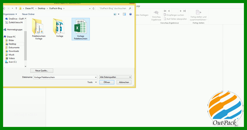Go to the last record arrow
Image resolution: width=247 pixels, height=130 pixels.
pyautogui.click(x=185, y=11)
